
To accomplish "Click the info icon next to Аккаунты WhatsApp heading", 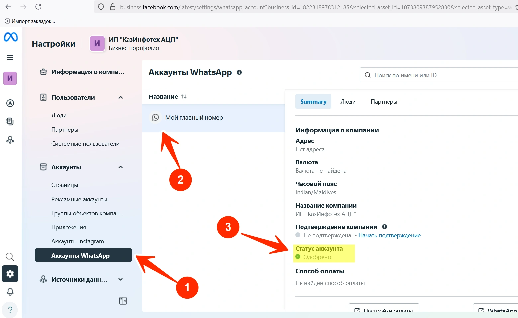I will pyautogui.click(x=239, y=72).
